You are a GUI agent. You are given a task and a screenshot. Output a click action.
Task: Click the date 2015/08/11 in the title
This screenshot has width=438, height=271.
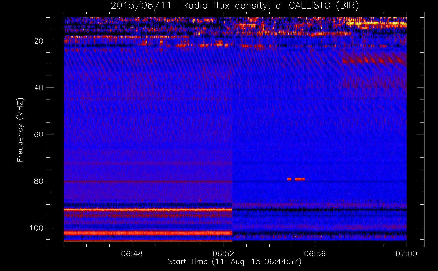pos(141,5)
